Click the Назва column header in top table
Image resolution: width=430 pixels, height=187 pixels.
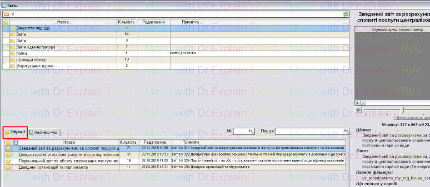tap(63, 22)
